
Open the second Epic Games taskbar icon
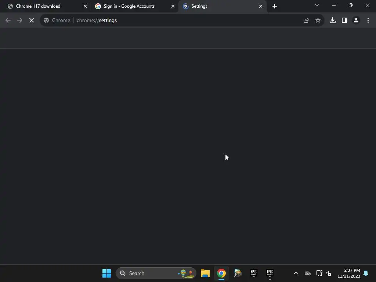(x=270, y=273)
